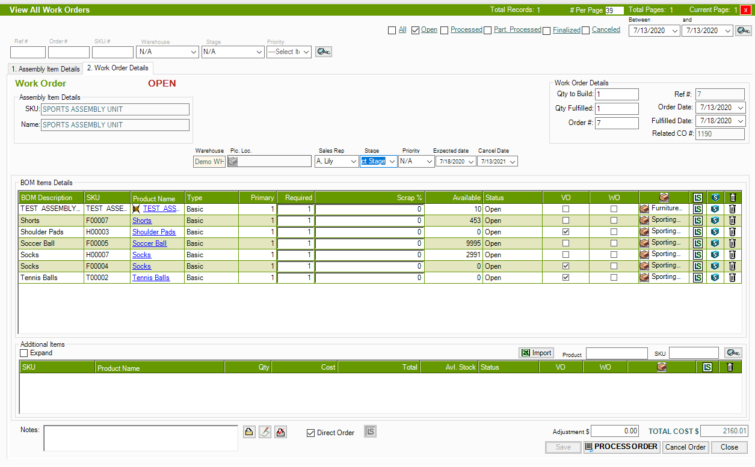
Task: Click the picking location box icon
Action: point(233,162)
